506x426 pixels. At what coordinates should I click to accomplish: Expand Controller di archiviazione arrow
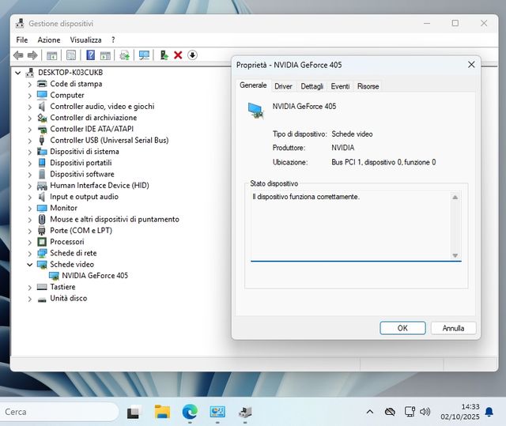point(30,119)
